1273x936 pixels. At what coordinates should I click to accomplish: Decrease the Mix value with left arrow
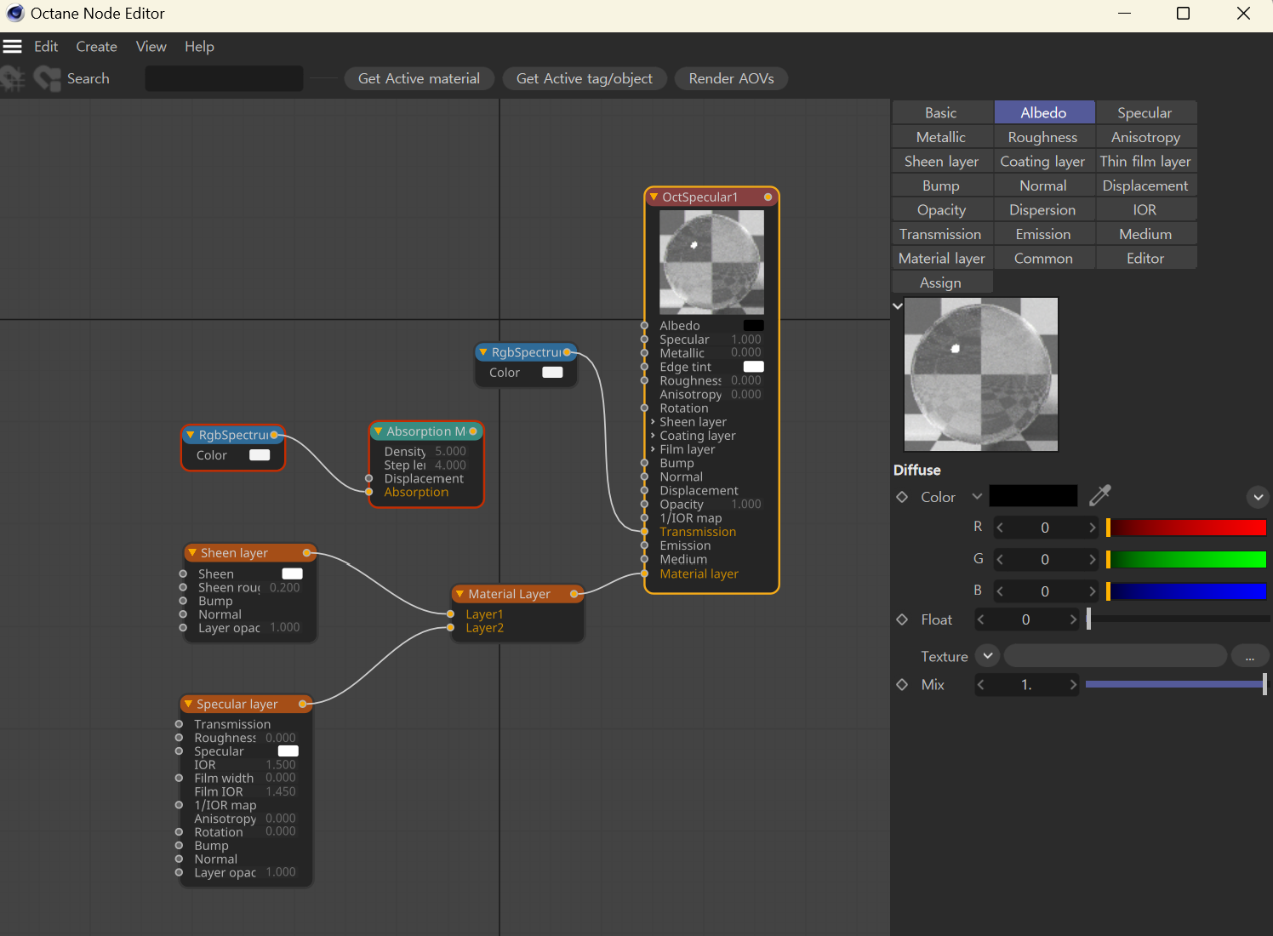tap(981, 684)
